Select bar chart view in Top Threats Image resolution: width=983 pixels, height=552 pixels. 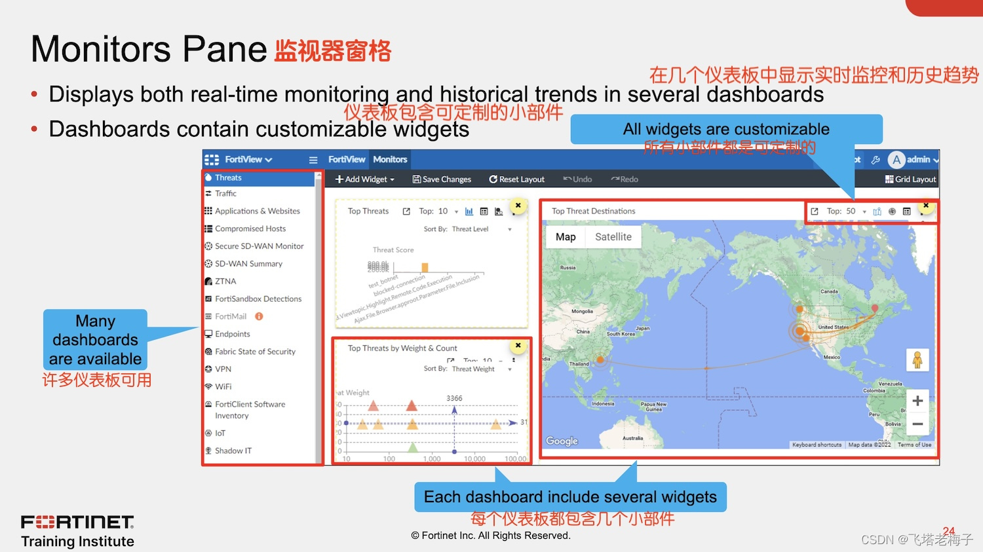[469, 212]
